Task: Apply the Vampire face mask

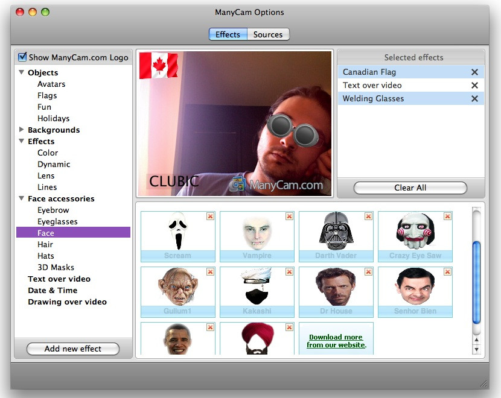Action: [x=257, y=233]
